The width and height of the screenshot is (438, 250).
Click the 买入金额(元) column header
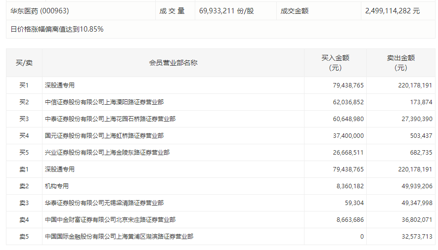335,63
